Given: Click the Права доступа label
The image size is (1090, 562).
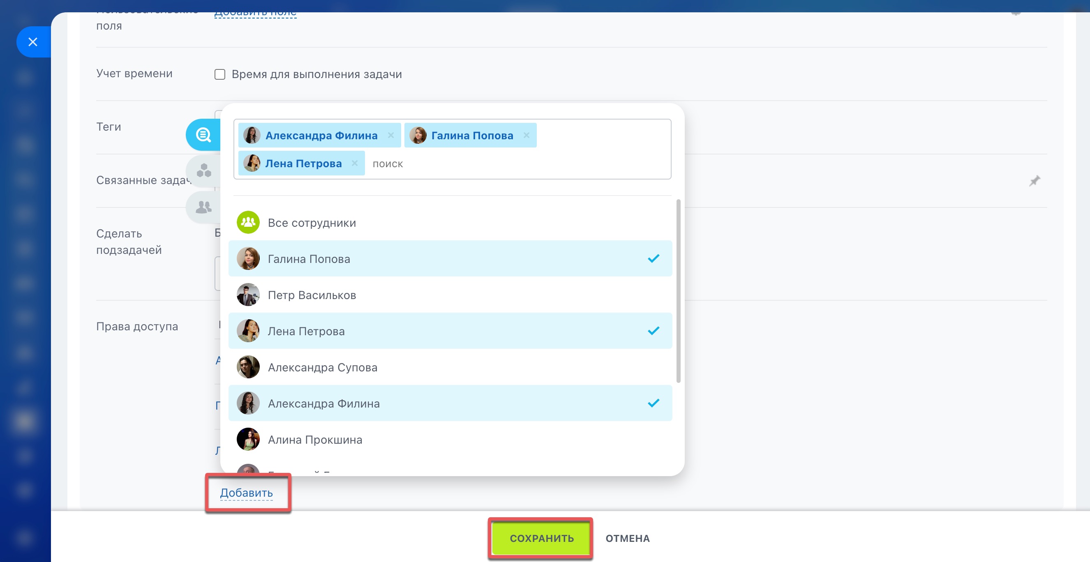Looking at the screenshot, I should pyautogui.click(x=137, y=327).
